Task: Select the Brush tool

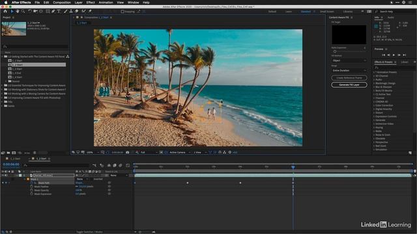Action: click(66, 12)
